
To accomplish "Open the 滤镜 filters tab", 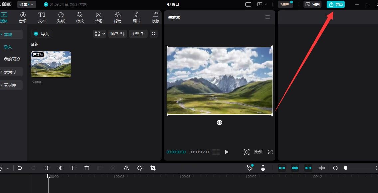I will [118, 17].
